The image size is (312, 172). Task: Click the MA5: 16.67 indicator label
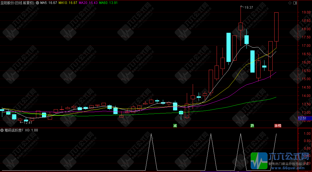click(x=48, y=3)
